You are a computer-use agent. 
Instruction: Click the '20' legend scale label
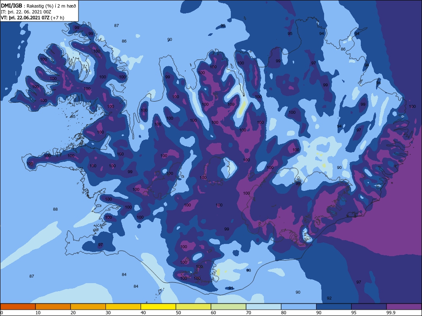73,313
